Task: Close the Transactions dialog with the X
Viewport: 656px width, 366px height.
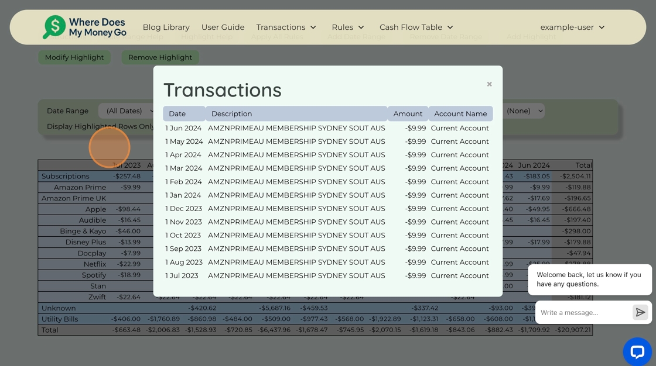Action: click(x=489, y=84)
